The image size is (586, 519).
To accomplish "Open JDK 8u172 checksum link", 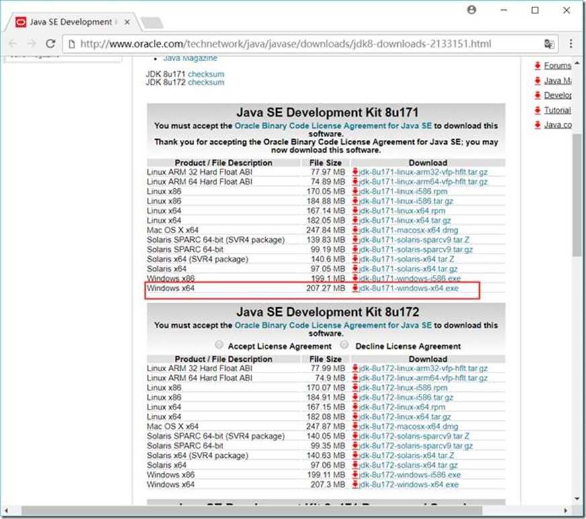I will point(206,82).
